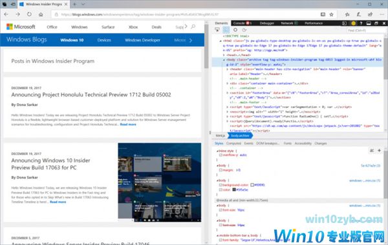Image resolution: width=388 pixels, height=245 pixels.
Task: Refresh the page with the reload icon
Action: [x=29, y=14]
